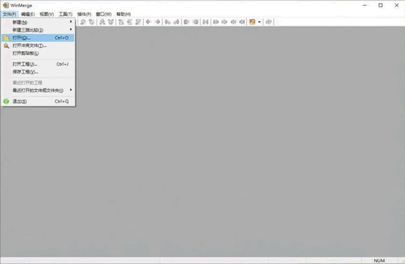Click the yellow folder icon beside 打开(O)
405x264 pixels.
click(6, 38)
